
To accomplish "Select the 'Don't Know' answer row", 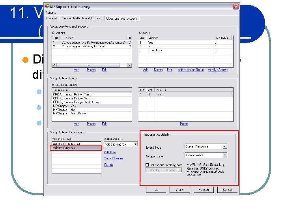I will tap(186, 50).
